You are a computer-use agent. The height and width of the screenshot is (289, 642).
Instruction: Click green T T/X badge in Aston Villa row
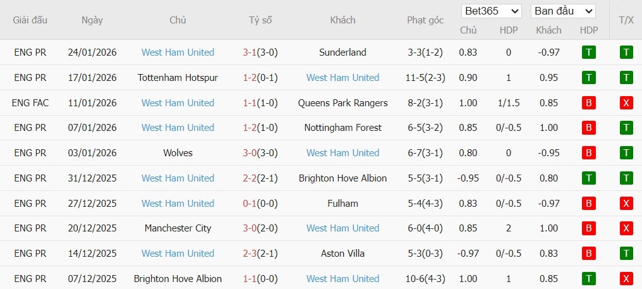pos(626,254)
